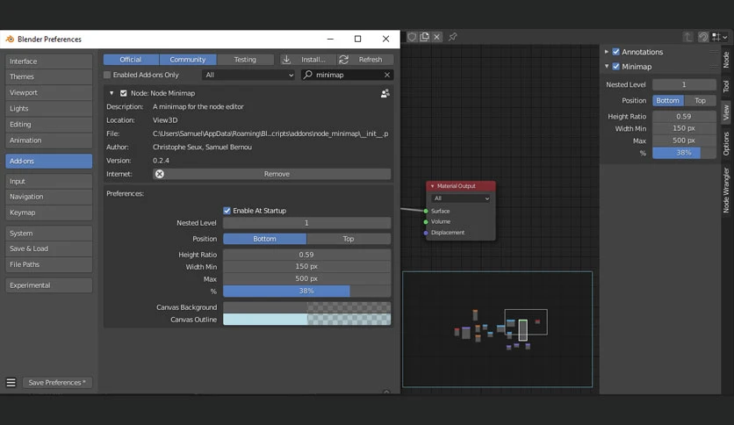Disable the Node Minimap add-on checkbox
This screenshot has height=425, width=734.
(124, 93)
